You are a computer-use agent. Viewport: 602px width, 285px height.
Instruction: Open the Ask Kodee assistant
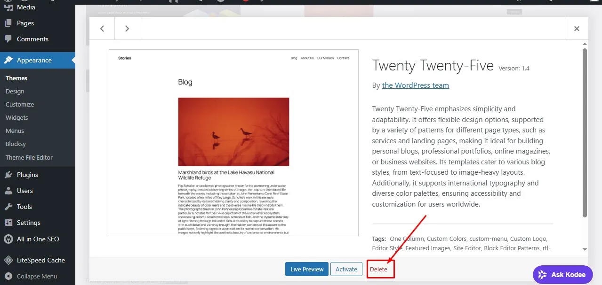563,274
